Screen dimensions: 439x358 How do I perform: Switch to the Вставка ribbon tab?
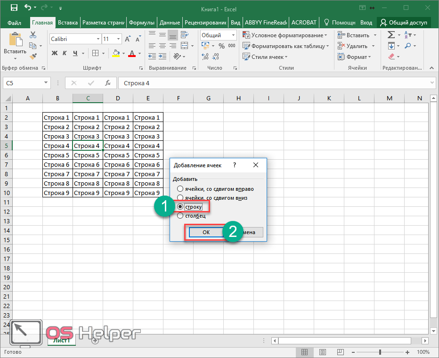(x=68, y=22)
